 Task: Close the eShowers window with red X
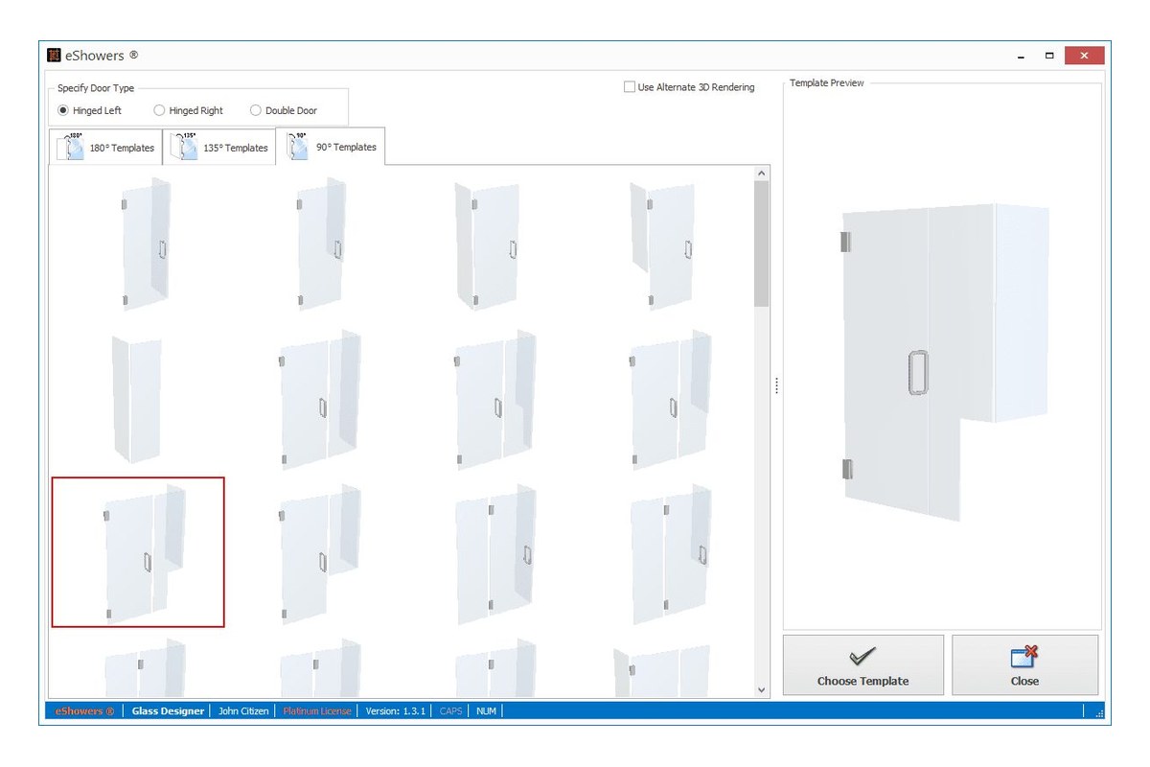(x=1084, y=56)
